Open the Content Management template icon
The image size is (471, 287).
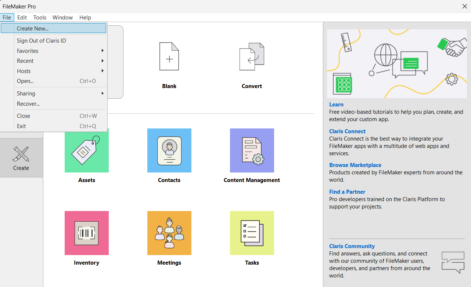pos(252,150)
